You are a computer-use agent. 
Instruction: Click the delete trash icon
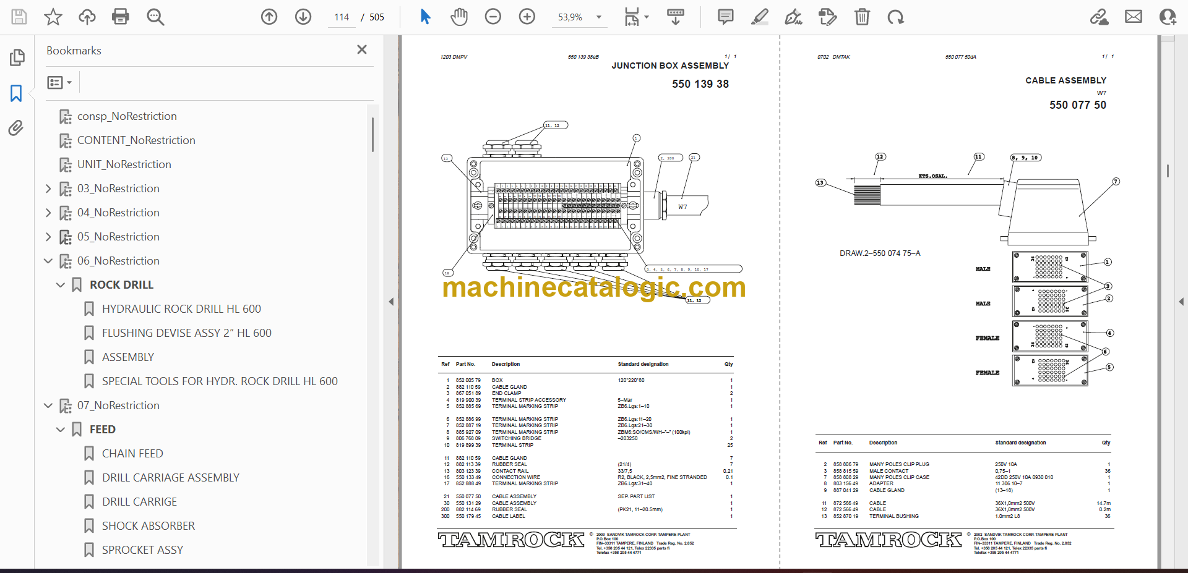click(862, 17)
